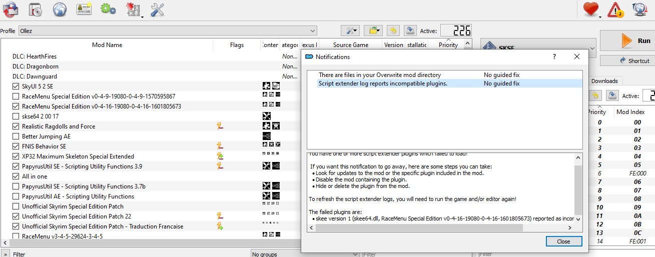
Task: Click the red heart Endorse icon
Action: click(591, 9)
